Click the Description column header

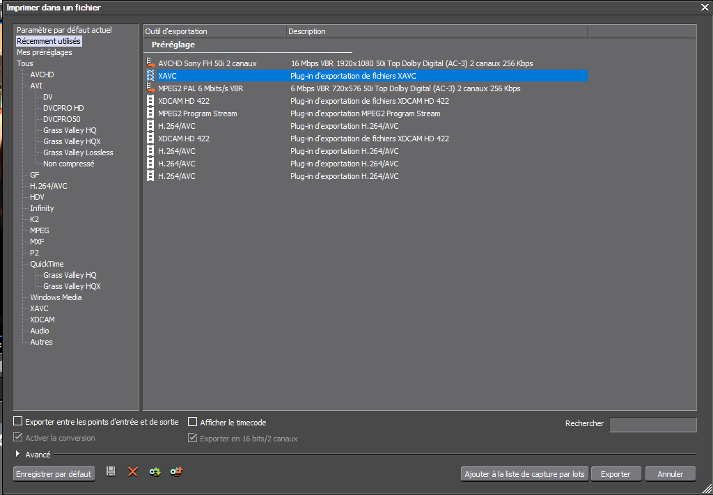[x=437, y=31]
